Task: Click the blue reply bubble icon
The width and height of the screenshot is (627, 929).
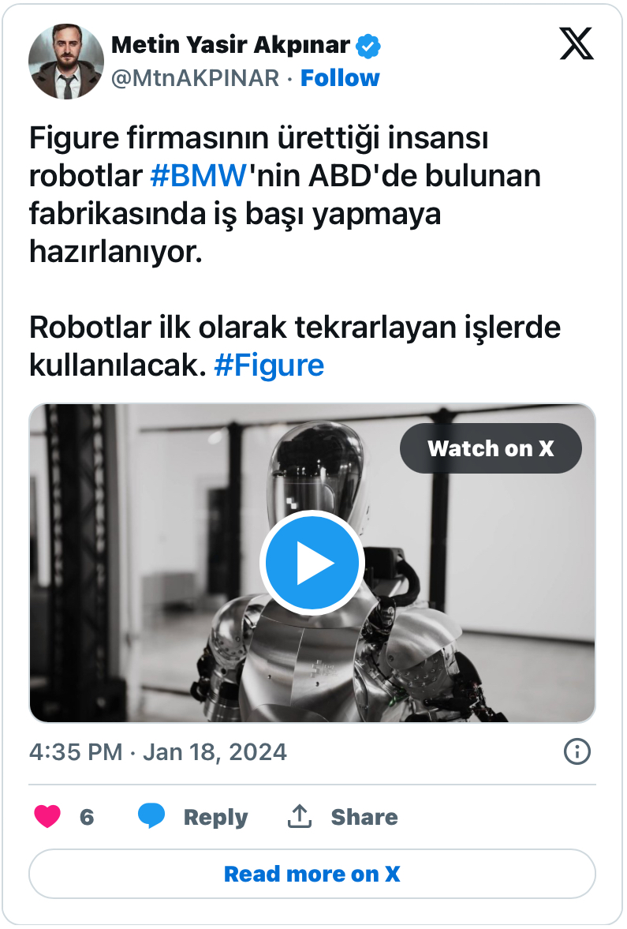Action: tap(151, 816)
